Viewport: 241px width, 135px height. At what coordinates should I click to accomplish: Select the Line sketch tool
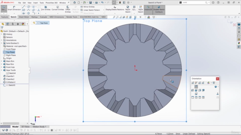(x=23, y=7)
